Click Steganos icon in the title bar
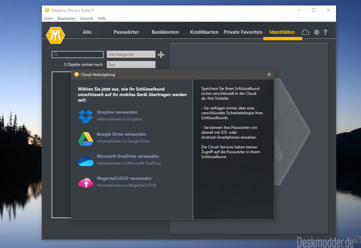The height and width of the screenshot is (248, 361). (47, 10)
